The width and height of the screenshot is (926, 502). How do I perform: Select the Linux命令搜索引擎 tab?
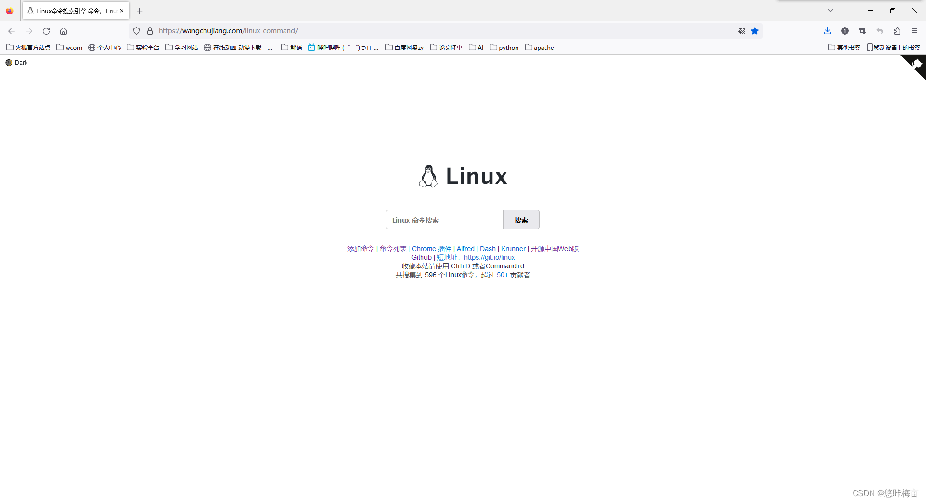coord(76,11)
